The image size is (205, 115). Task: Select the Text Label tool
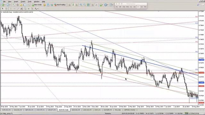point(32,9)
